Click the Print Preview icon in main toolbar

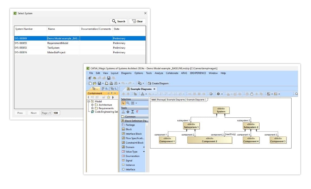[x=111, y=83]
